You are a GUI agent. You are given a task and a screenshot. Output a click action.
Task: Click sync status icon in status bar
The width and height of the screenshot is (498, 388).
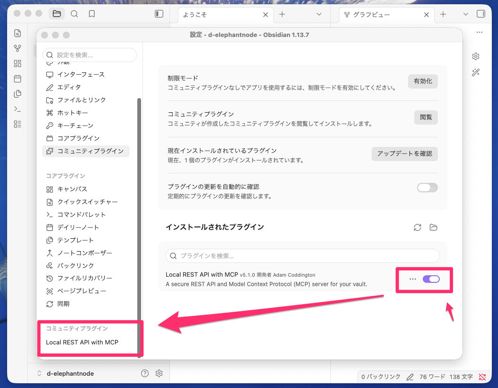coord(482,377)
